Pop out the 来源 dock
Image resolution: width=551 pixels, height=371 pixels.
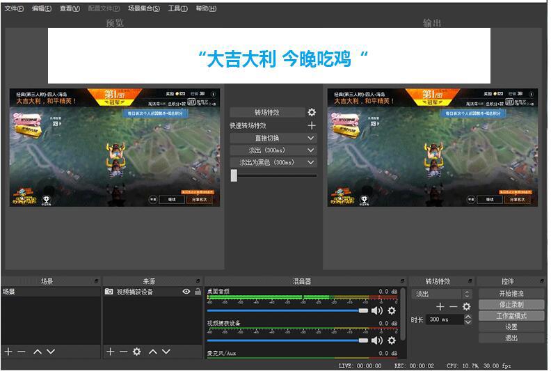coord(198,281)
